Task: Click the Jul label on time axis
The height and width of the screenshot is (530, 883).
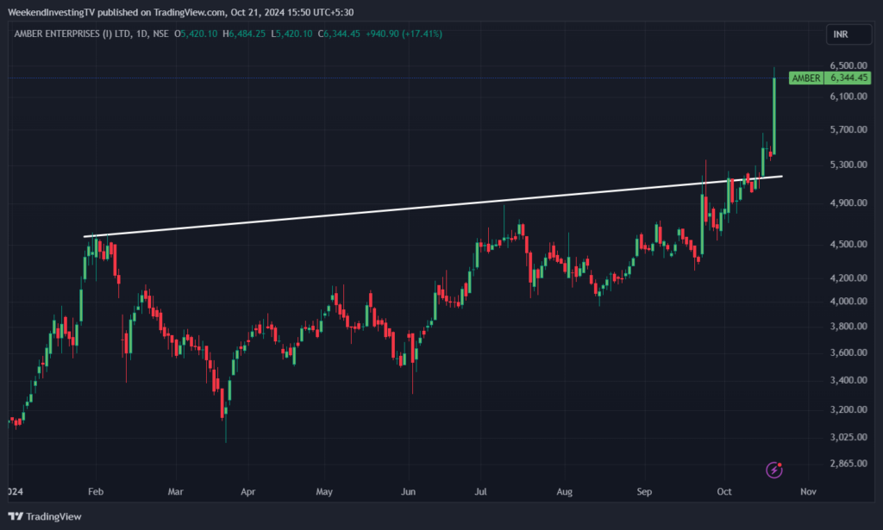Action: point(480,492)
